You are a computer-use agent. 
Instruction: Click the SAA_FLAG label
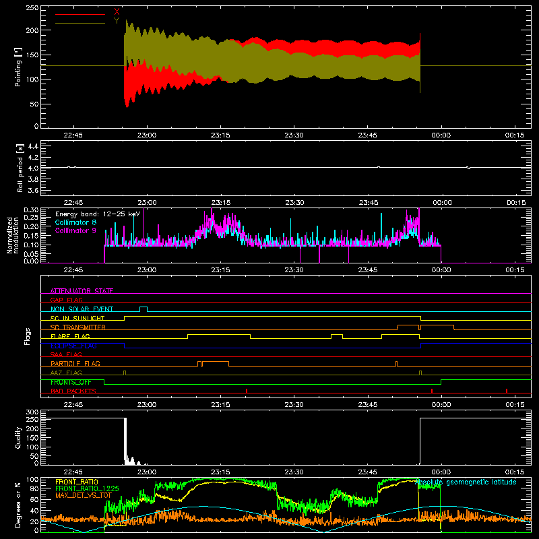(66, 354)
